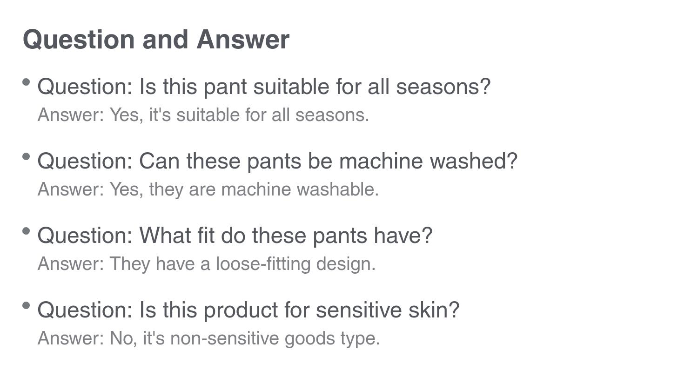Click the bullet before the pants fit question
Image resolution: width=698 pixels, height=391 pixels.
pos(27,231)
